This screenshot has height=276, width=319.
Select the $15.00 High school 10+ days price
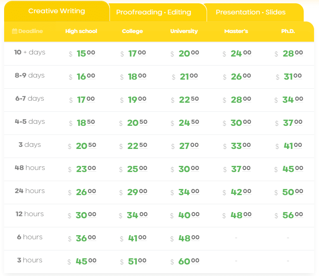tap(82, 54)
